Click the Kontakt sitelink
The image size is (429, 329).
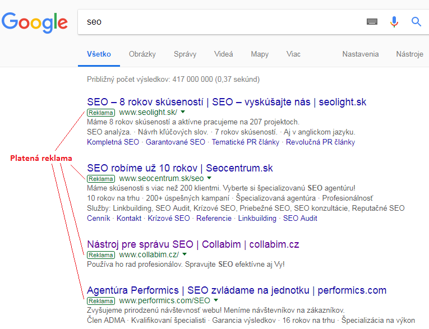pyautogui.click(x=129, y=218)
